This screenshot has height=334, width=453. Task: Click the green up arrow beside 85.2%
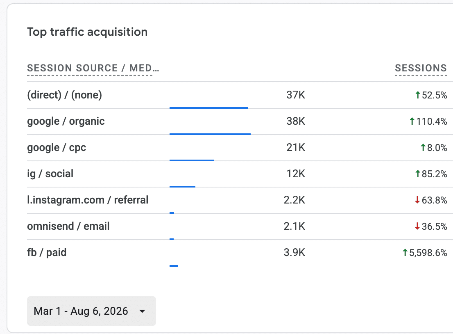pos(417,174)
